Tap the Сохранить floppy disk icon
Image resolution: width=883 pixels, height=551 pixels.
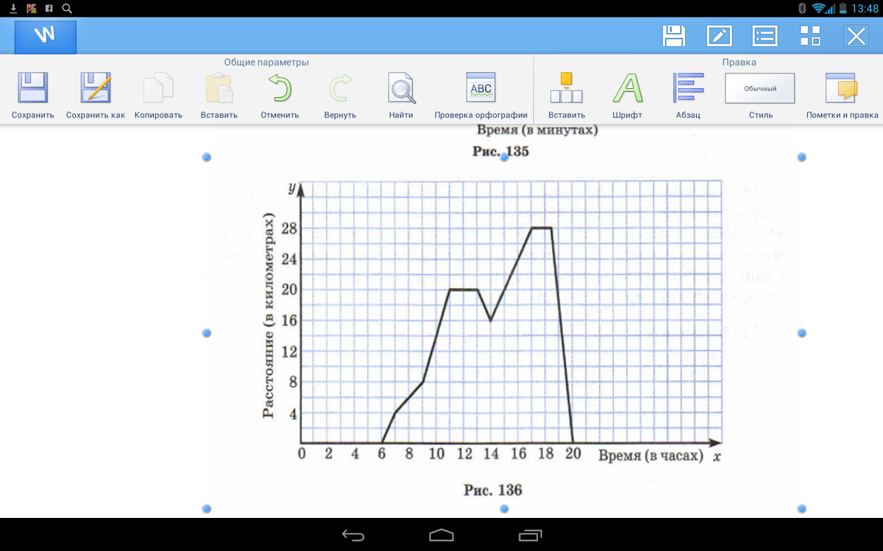pyautogui.click(x=32, y=88)
